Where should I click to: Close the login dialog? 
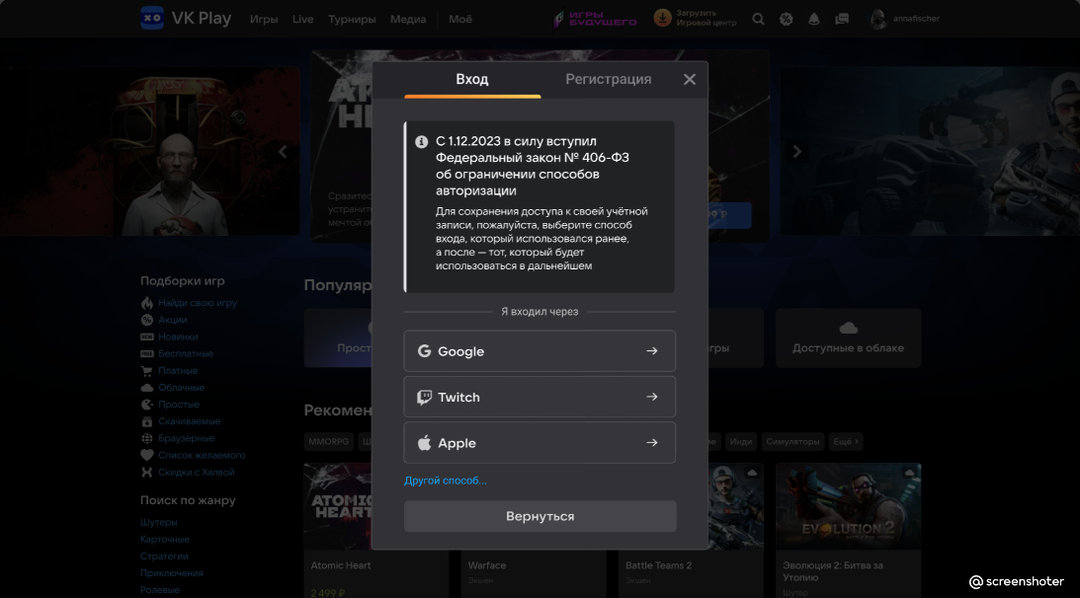690,79
